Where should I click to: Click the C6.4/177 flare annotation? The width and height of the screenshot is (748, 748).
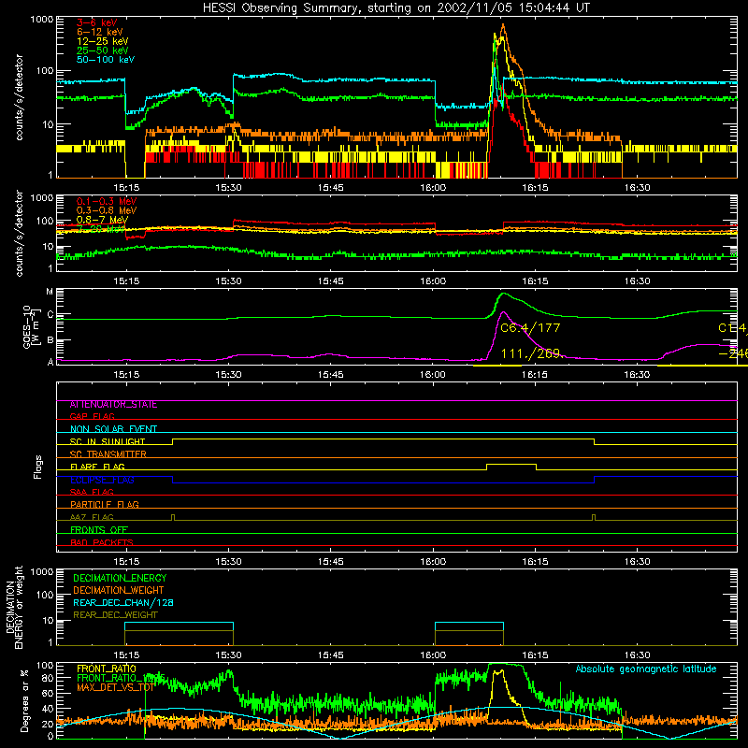point(530,328)
